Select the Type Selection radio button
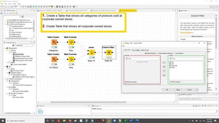The height and width of the screenshot is (123, 219). [x=174, y=53]
